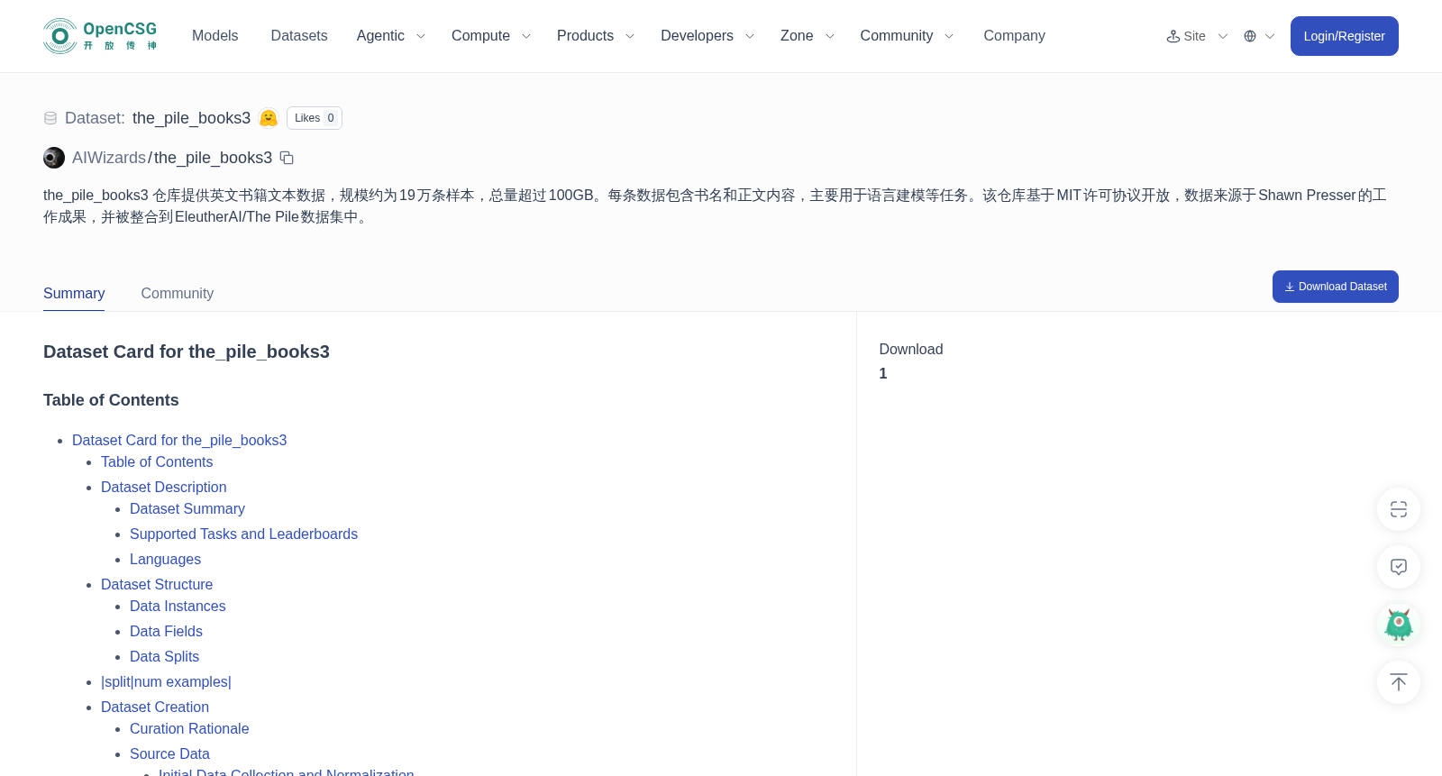1442x776 pixels.
Task: Click the dataset database icon
Action: coord(50,118)
